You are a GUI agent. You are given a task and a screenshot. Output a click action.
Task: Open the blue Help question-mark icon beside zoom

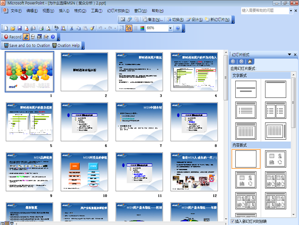click(x=178, y=28)
